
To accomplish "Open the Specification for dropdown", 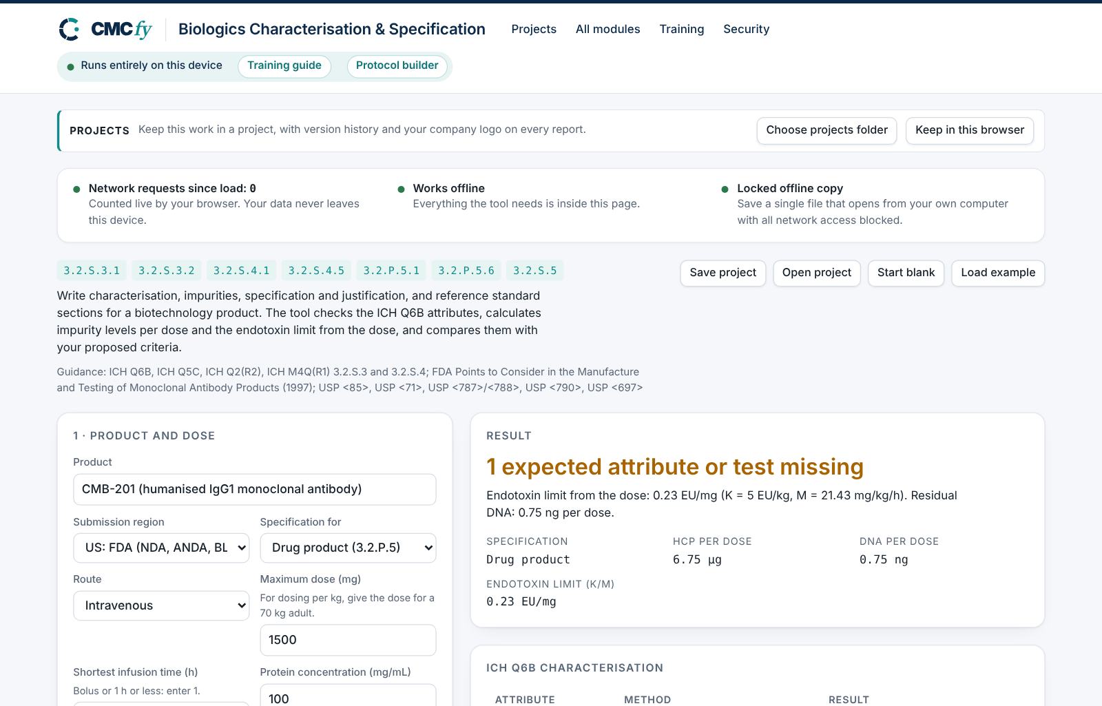I will (348, 548).
